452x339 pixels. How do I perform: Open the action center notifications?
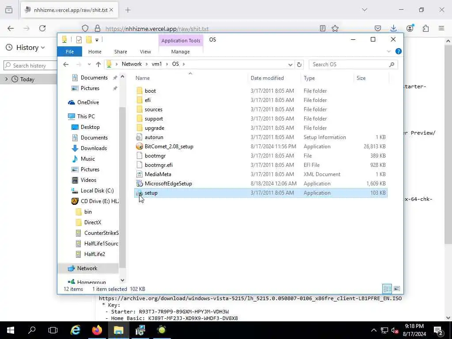coord(438,330)
